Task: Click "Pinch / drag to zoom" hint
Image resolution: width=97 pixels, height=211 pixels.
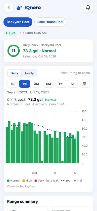Action: 75,73
